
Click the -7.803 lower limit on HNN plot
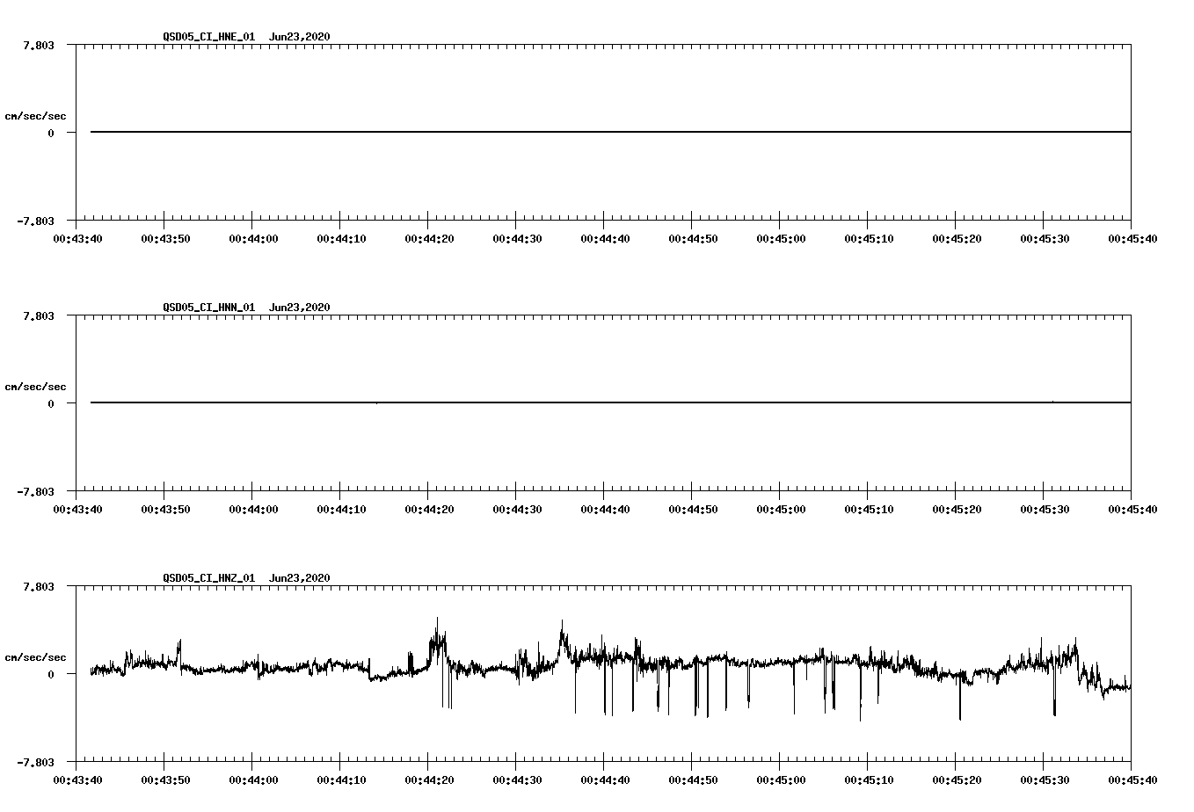coord(36,491)
